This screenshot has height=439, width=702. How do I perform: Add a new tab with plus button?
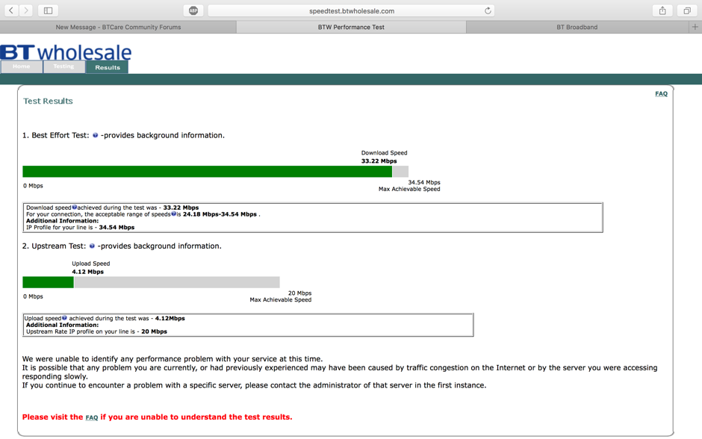click(x=695, y=27)
